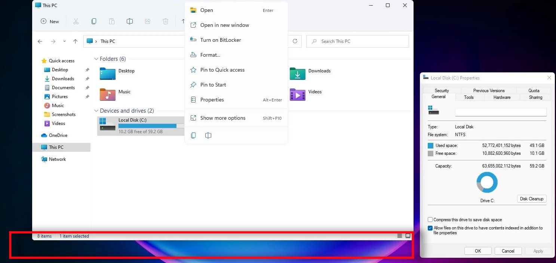
Task: Switch to details view icon in status bar
Action: tap(400, 236)
